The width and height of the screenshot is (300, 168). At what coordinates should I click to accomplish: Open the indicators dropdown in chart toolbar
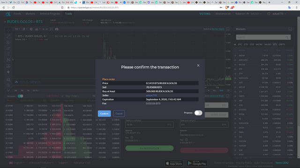37,29
